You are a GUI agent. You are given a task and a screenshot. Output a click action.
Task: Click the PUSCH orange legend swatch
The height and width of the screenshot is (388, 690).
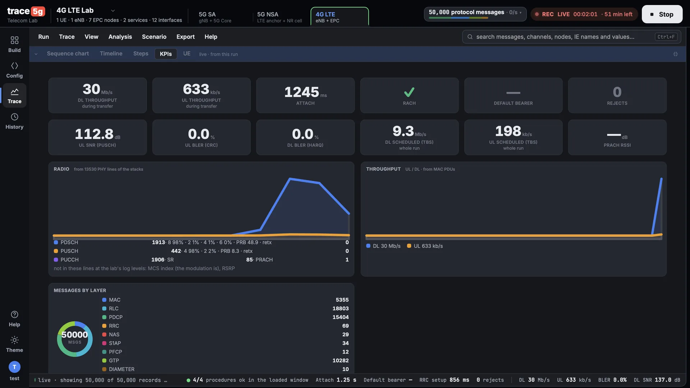[56, 251]
